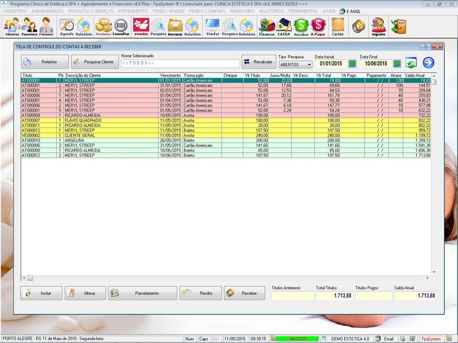Open the Vendas monitor icon
This screenshot has height=343, width=458.
coord(212,27)
